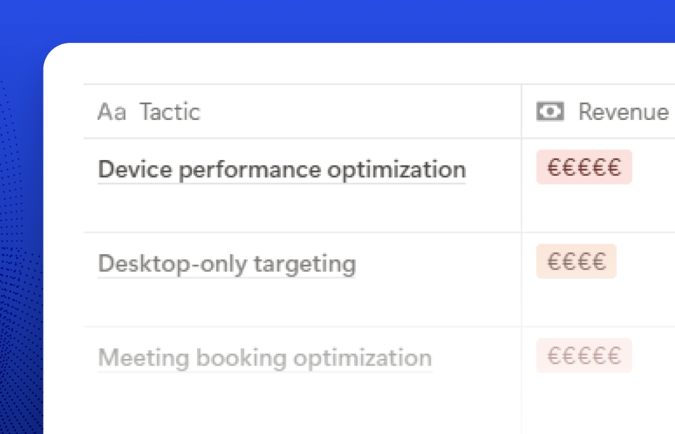Open the Device performance optimization page
This screenshot has height=434, width=675.
(x=281, y=170)
